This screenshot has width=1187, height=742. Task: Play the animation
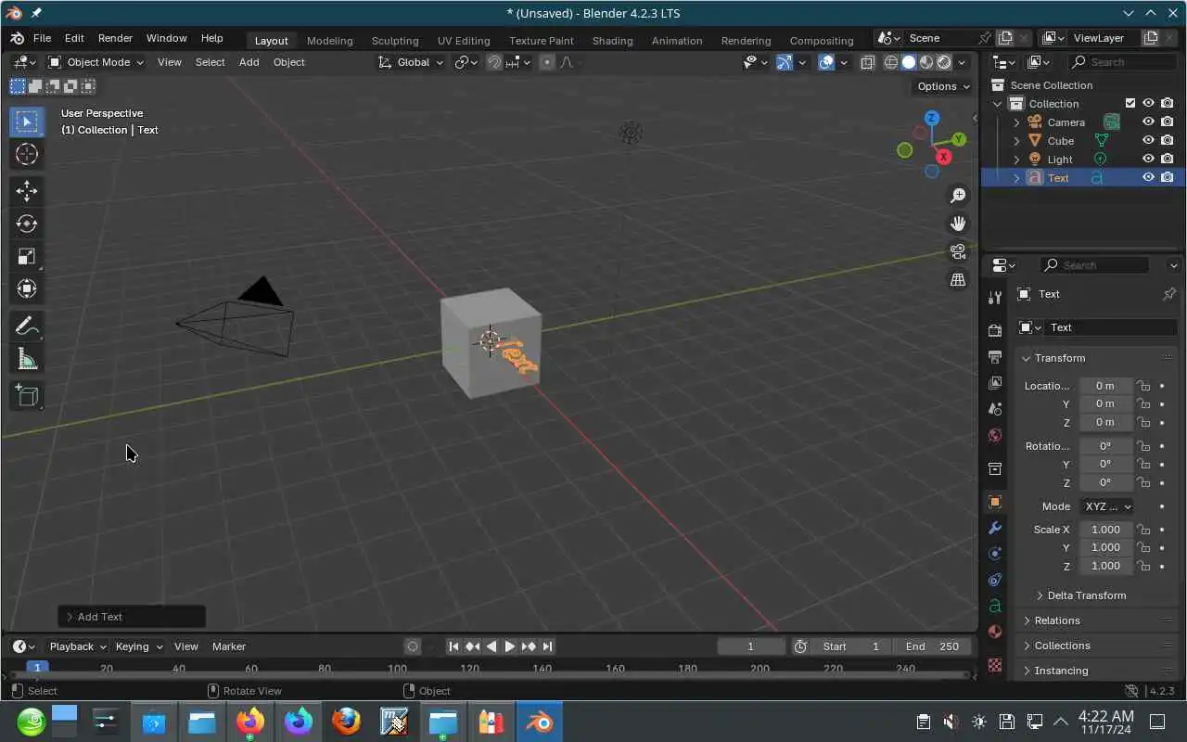[509, 646]
